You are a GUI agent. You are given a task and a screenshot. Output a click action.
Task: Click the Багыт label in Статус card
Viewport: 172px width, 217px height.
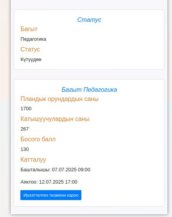tap(29, 29)
